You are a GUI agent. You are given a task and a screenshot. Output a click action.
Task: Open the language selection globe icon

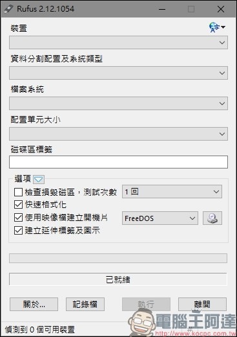click(217, 27)
